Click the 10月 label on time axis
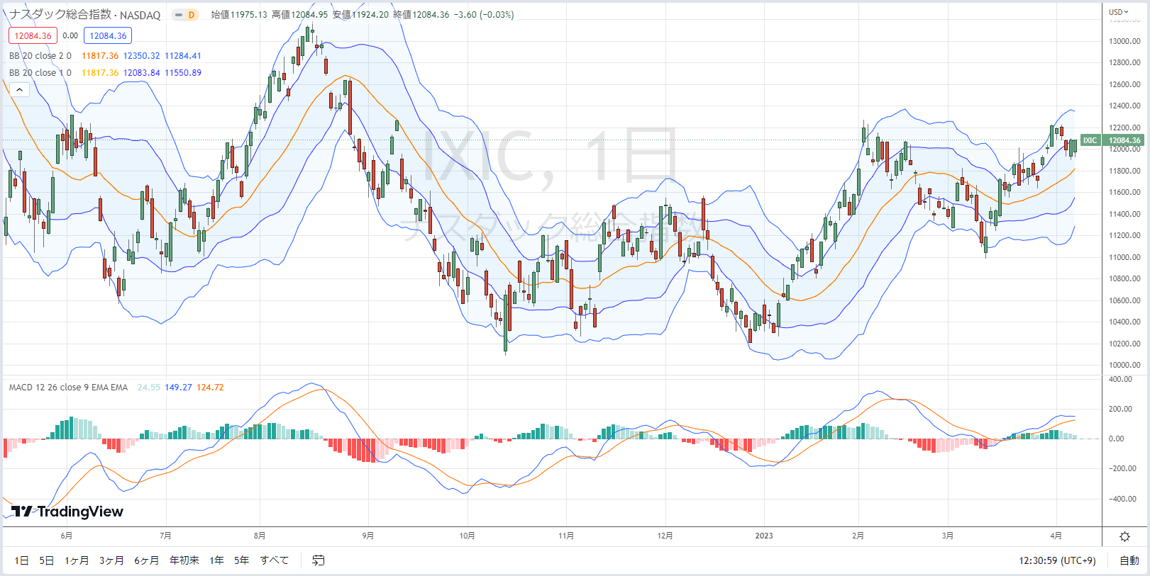 pyautogui.click(x=467, y=536)
